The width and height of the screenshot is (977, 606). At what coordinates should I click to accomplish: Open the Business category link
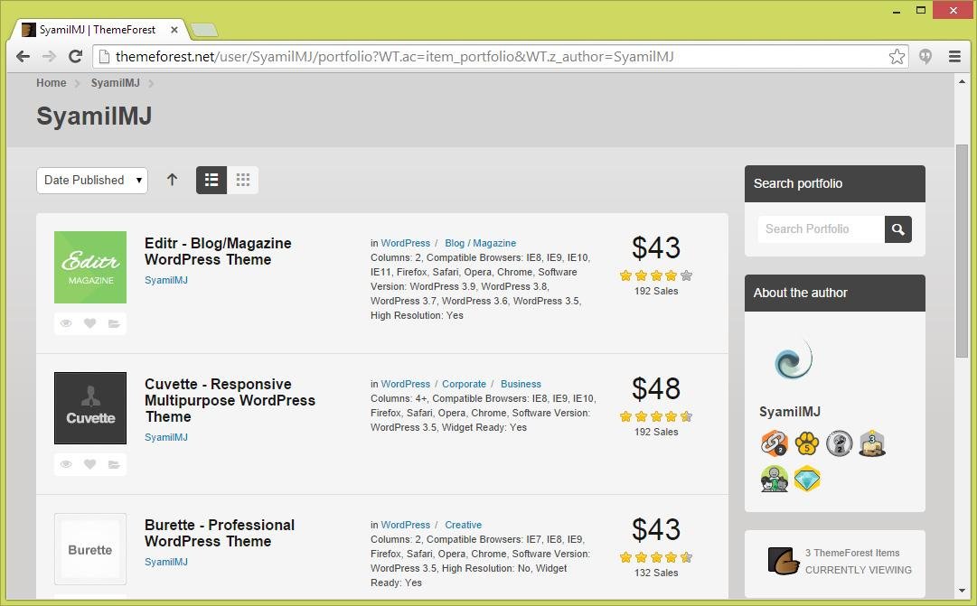tap(521, 384)
